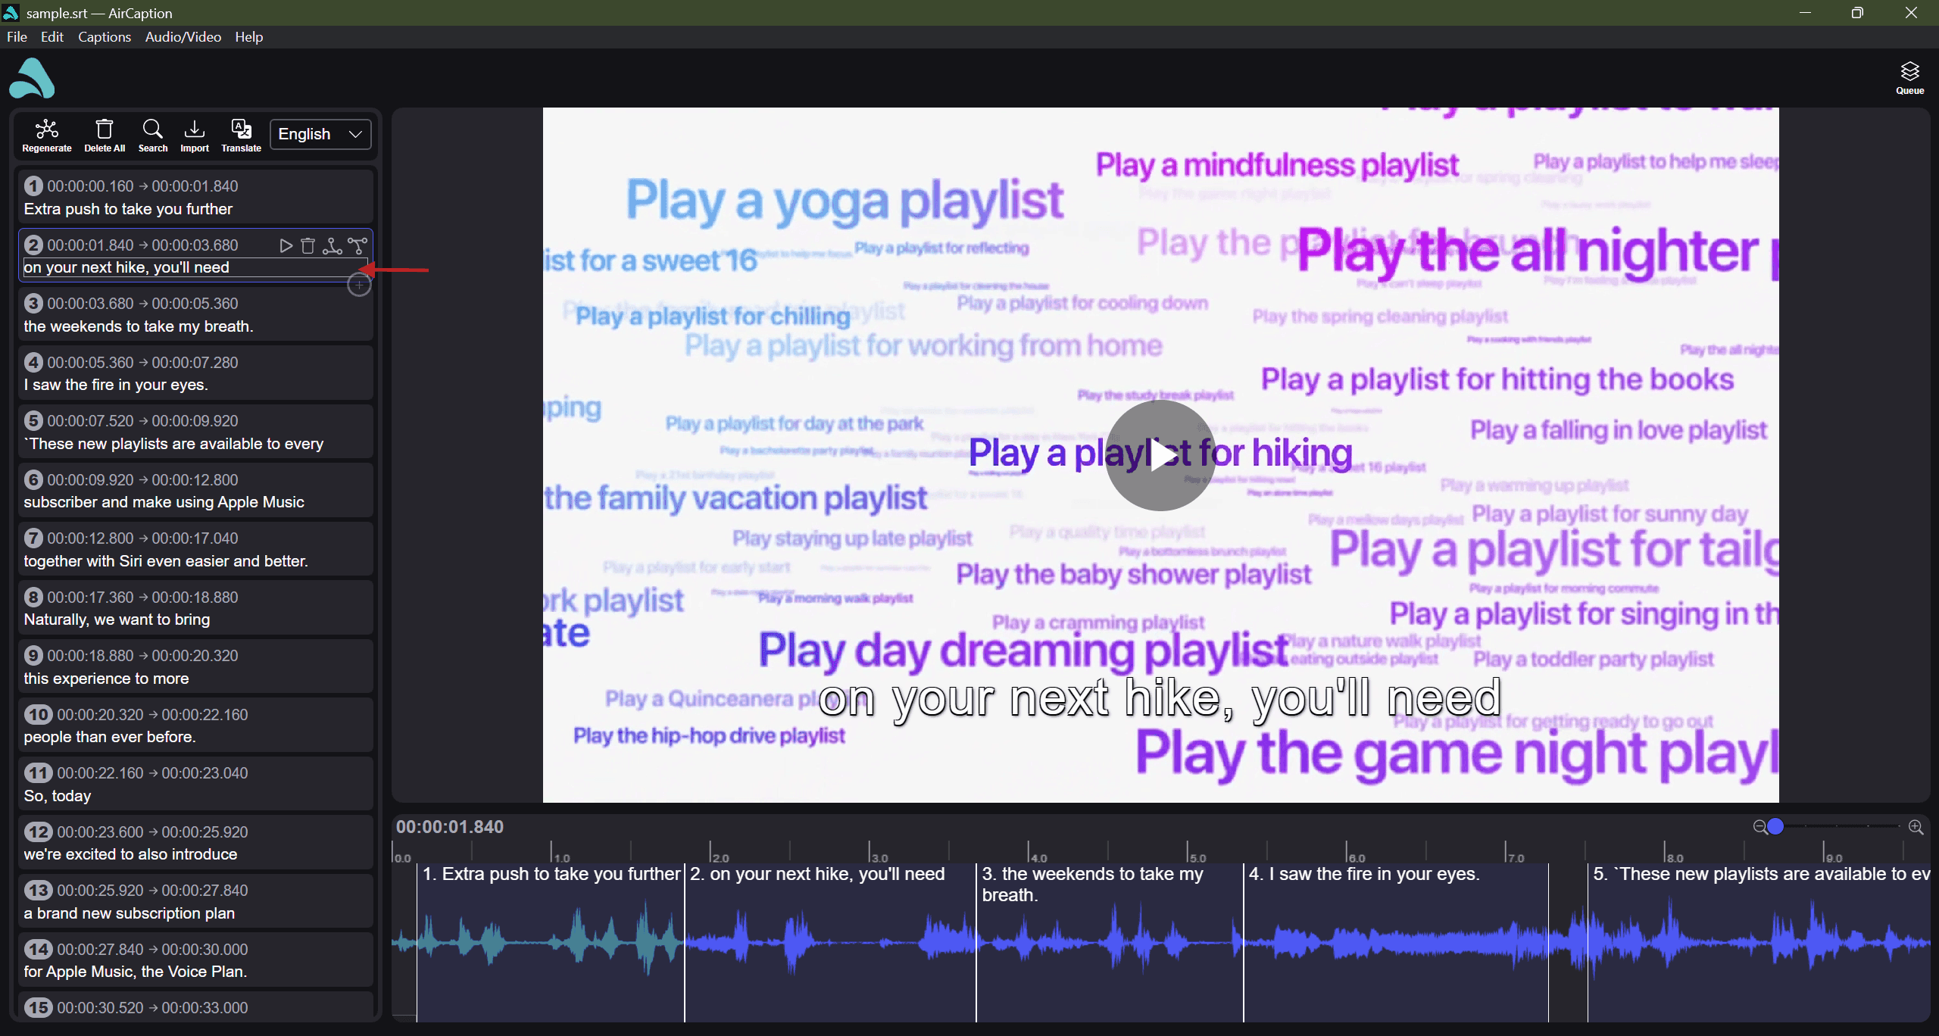
Task: Add a new caption below caption 2
Action: click(359, 286)
